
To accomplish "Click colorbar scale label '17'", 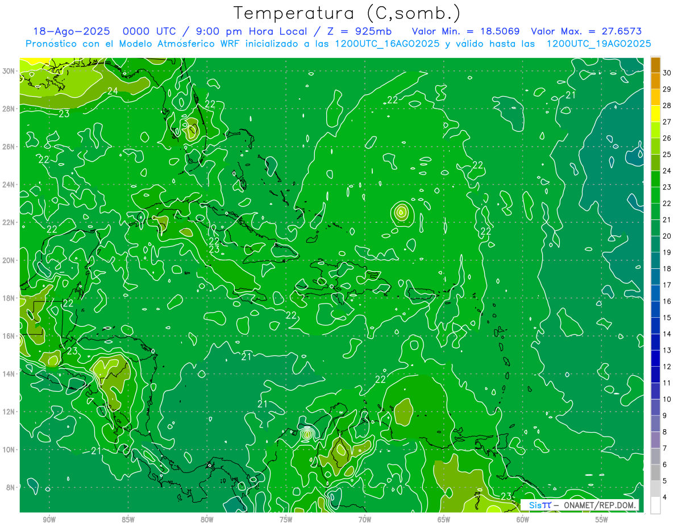I will tap(667, 285).
